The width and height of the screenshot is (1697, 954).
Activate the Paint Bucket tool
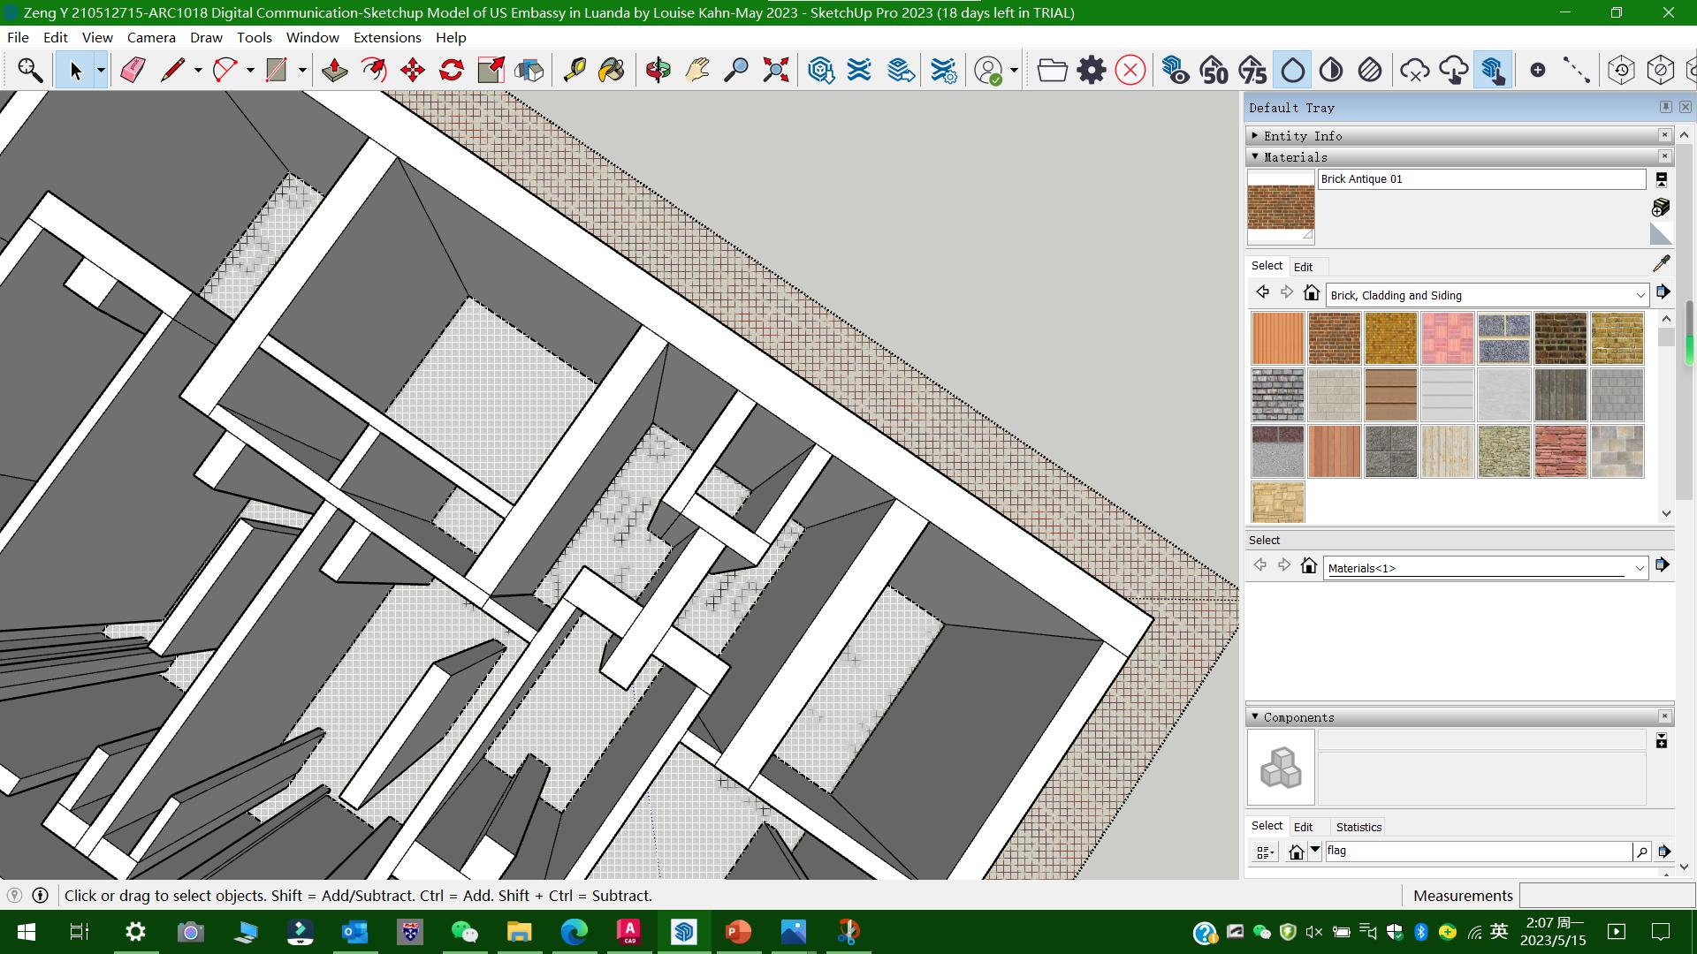click(611, 70)
